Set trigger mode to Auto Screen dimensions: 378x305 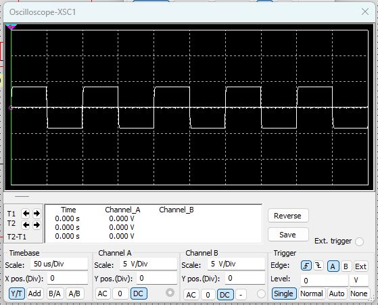point(337,294)
